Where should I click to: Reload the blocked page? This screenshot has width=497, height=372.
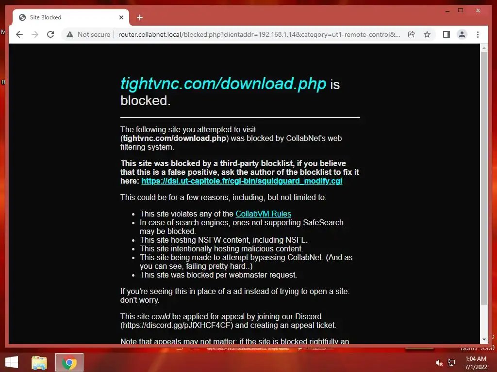(50, 34)
